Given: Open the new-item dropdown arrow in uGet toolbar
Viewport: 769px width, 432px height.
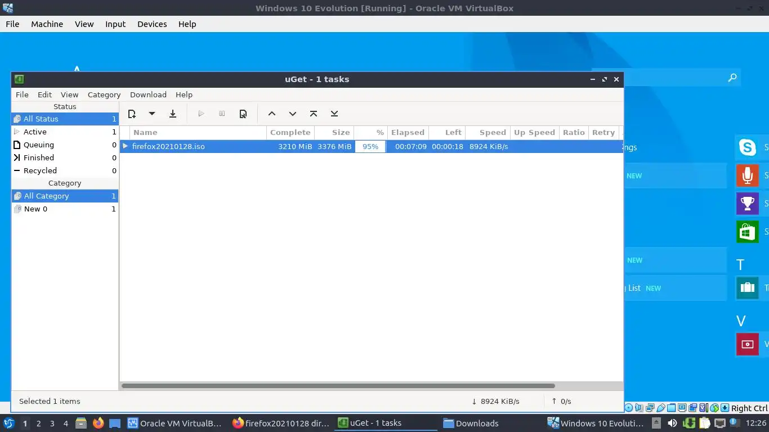Looking at the screenshot, I should coord(152,114).
